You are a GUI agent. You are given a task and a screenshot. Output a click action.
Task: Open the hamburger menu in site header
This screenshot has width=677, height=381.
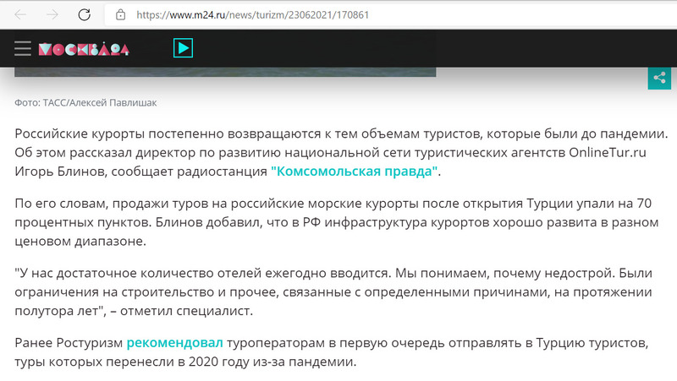coord(17,49)
